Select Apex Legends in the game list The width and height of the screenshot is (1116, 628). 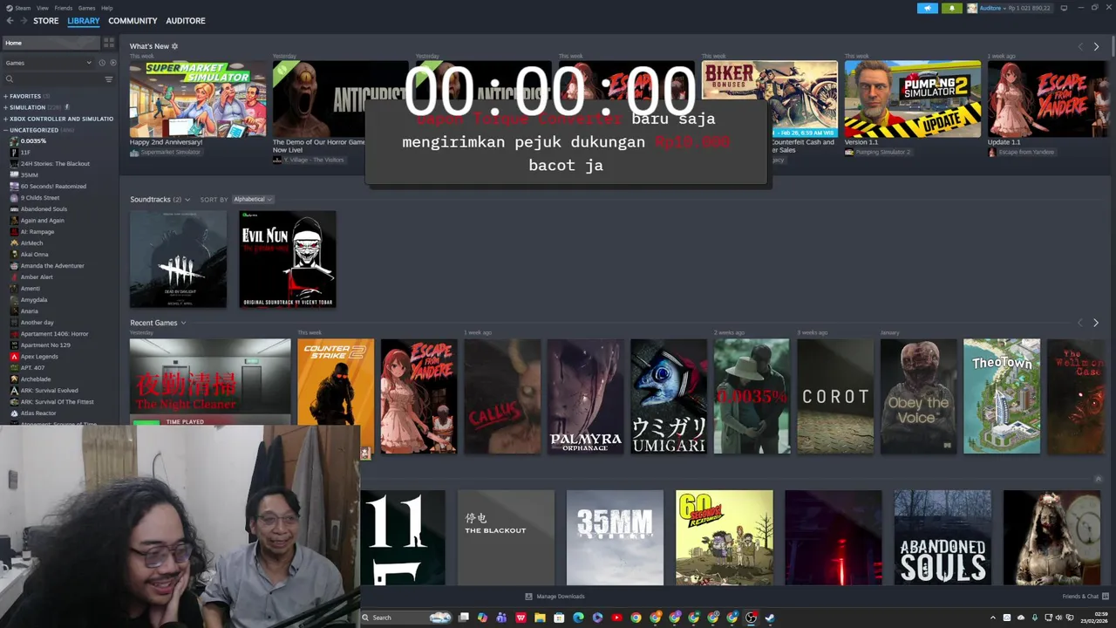pyautogui.click(x=39, y=357)
